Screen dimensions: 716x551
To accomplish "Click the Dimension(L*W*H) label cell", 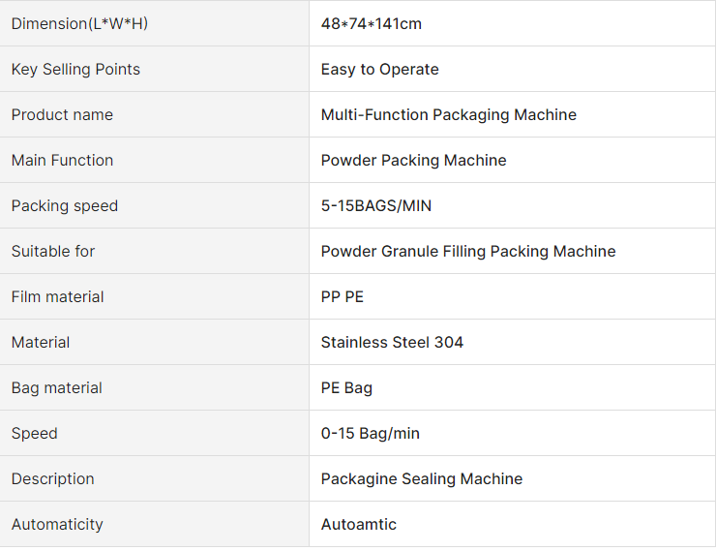I will [x=154, y=23].
